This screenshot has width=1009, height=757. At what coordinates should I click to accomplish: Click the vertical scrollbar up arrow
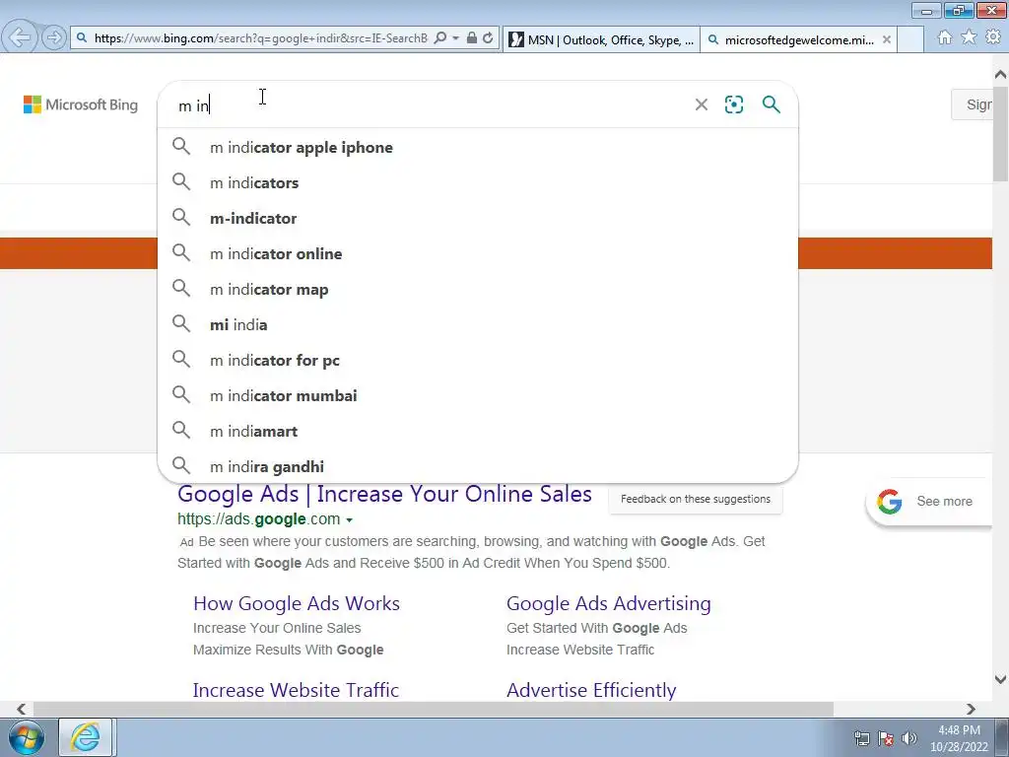click(1001, 75)
